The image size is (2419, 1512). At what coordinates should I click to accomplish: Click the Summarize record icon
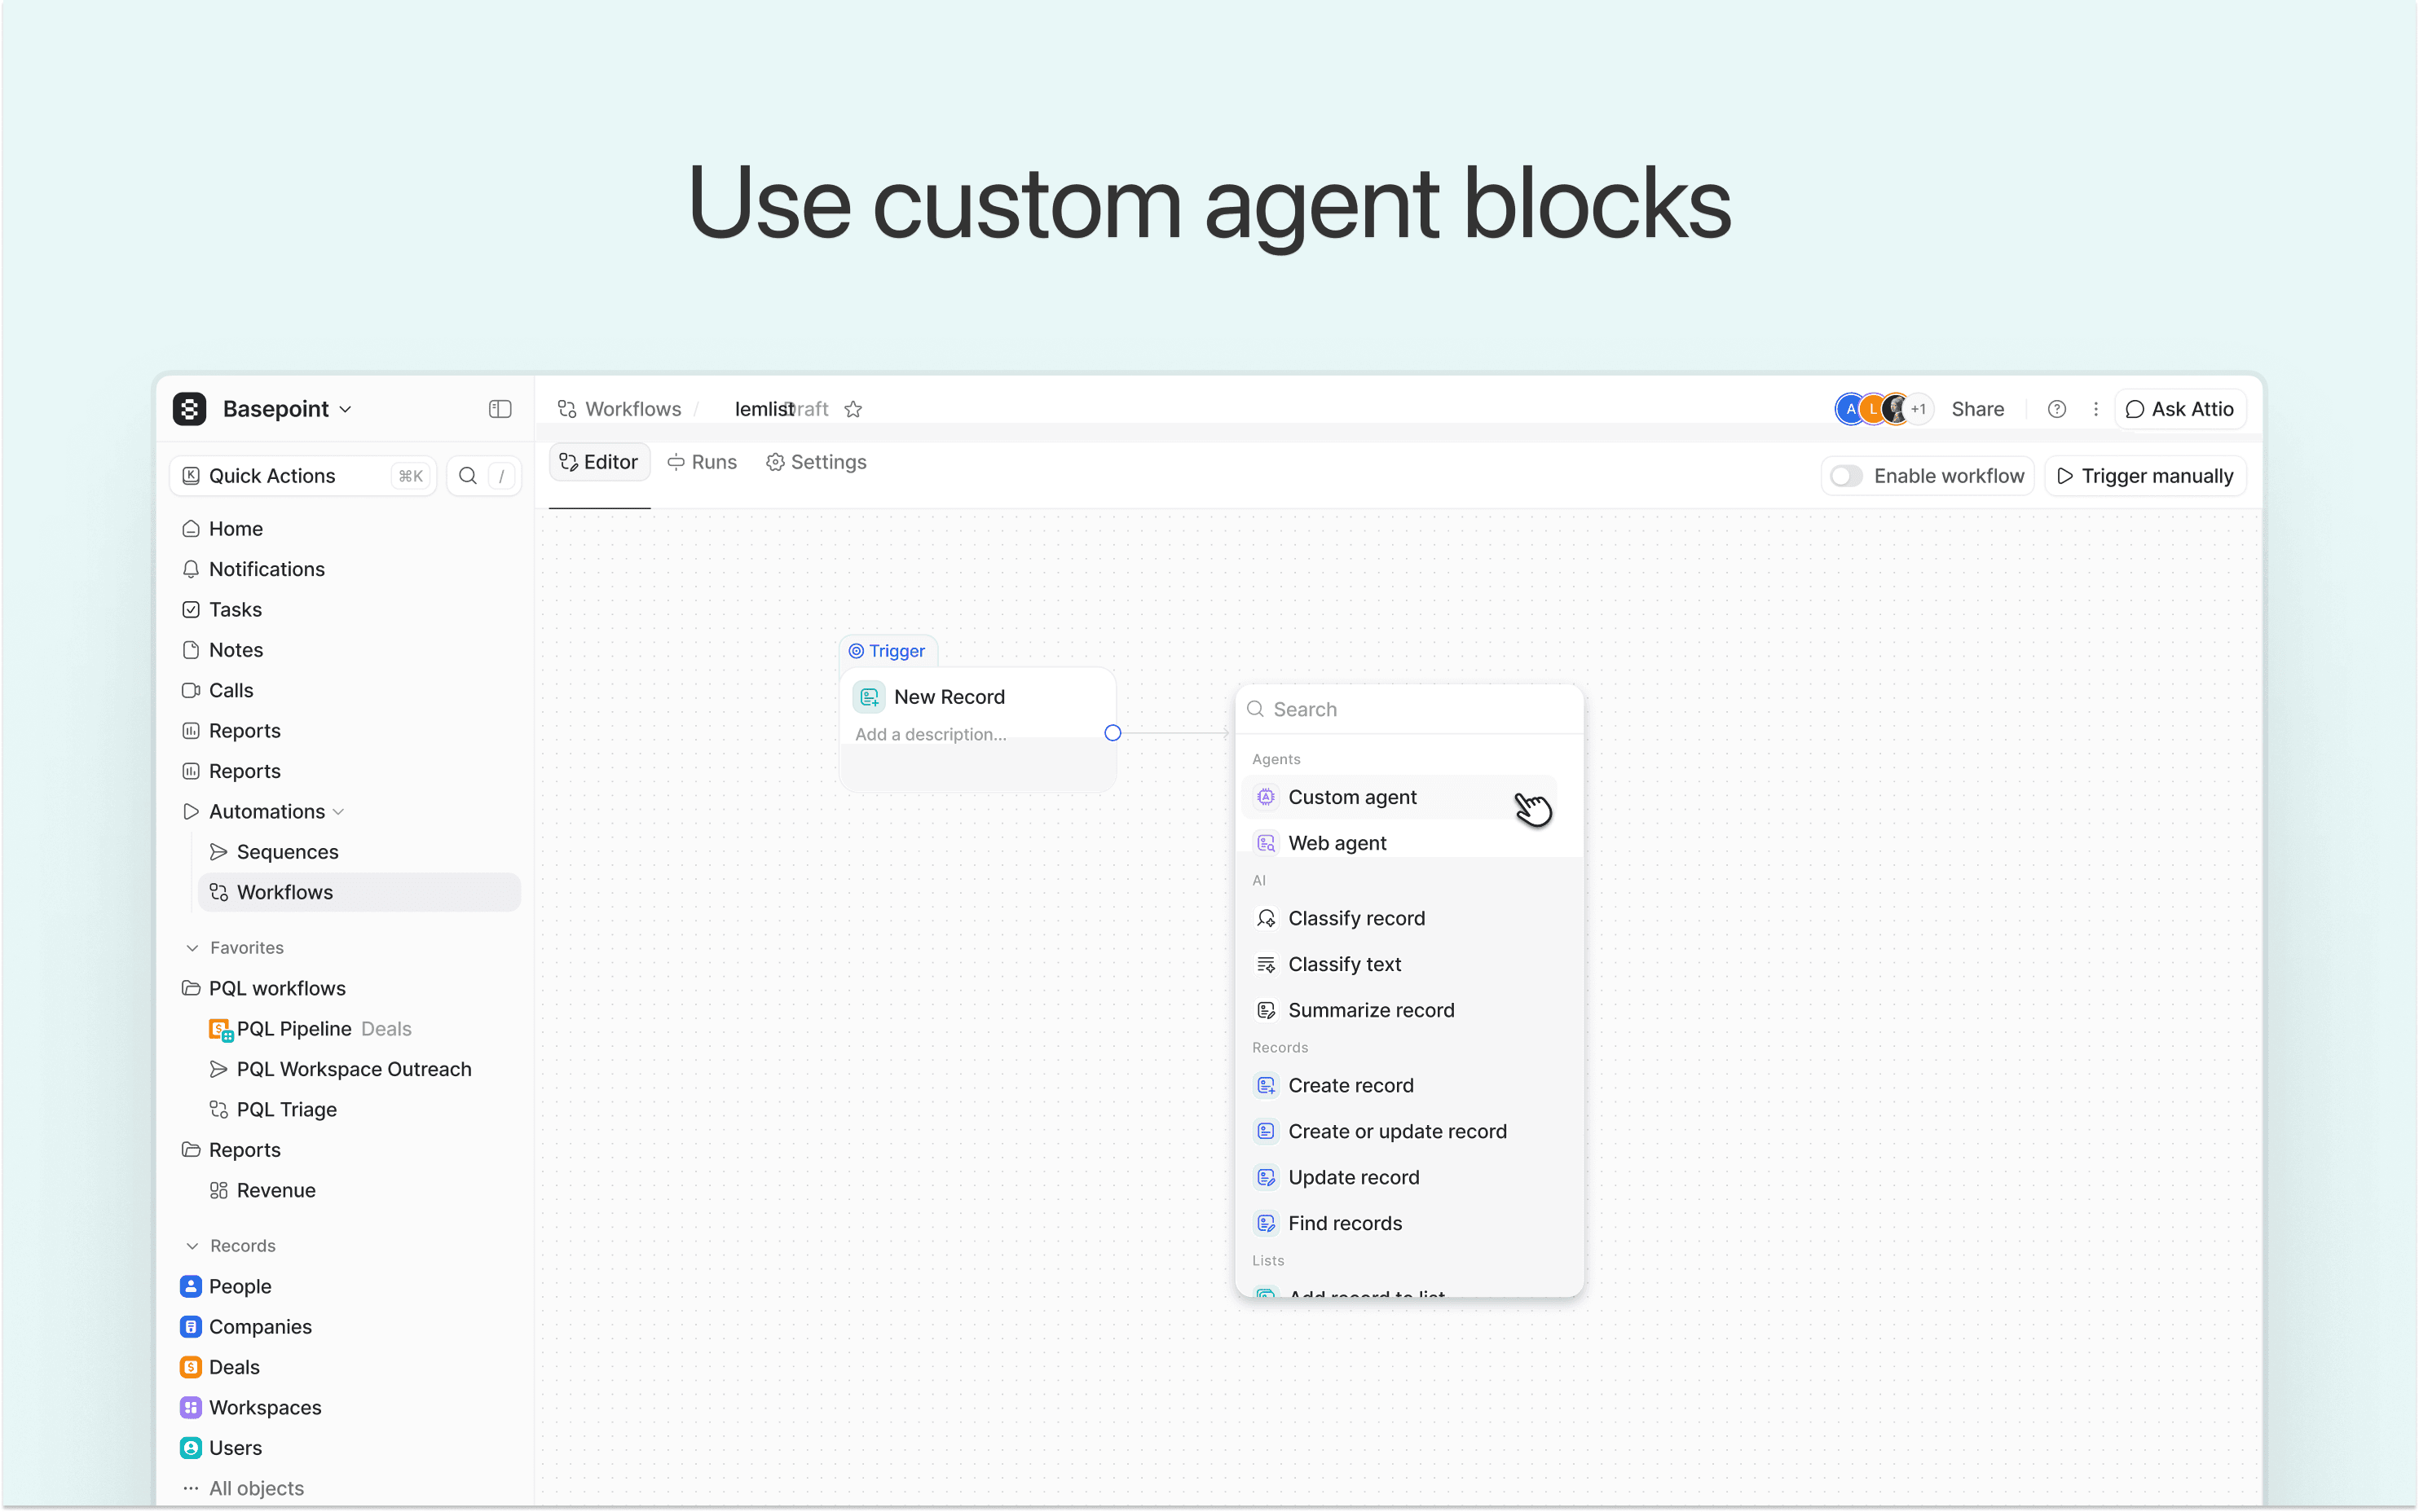tap(1267, 1010)
